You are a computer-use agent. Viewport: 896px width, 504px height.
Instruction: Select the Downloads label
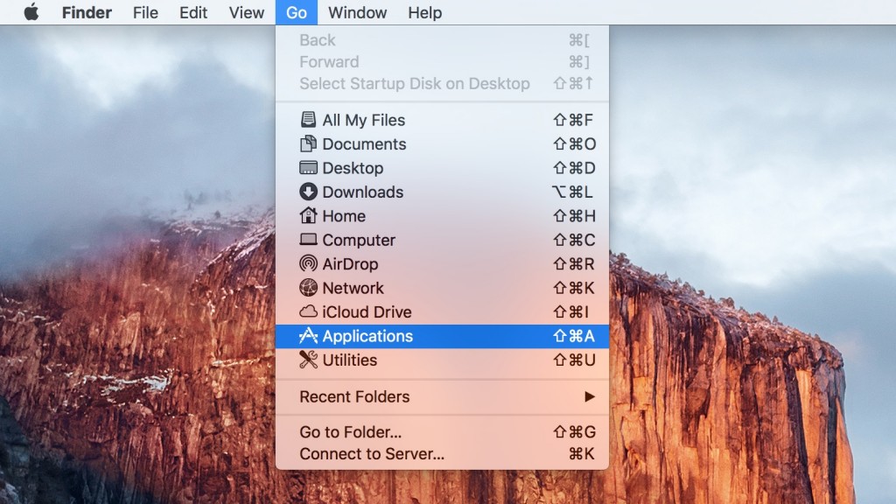[363, 192]
